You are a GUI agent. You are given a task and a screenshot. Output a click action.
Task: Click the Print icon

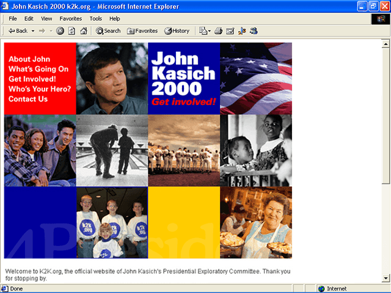click(x=218, y=31)
